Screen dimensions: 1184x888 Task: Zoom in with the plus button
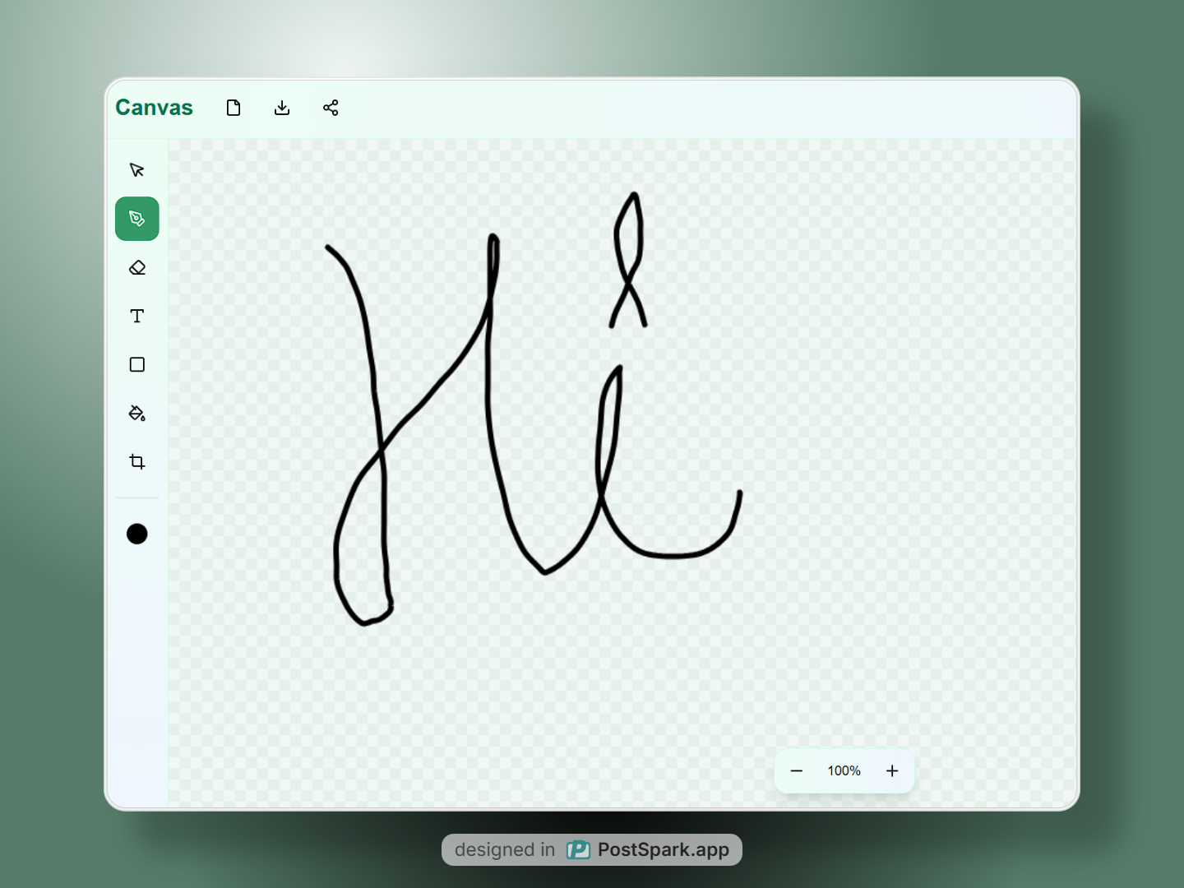click(892, 770)
